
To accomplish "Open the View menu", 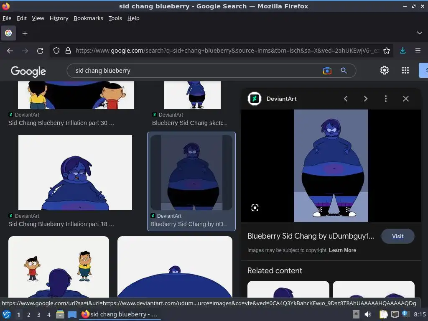I will click(38, 18).
